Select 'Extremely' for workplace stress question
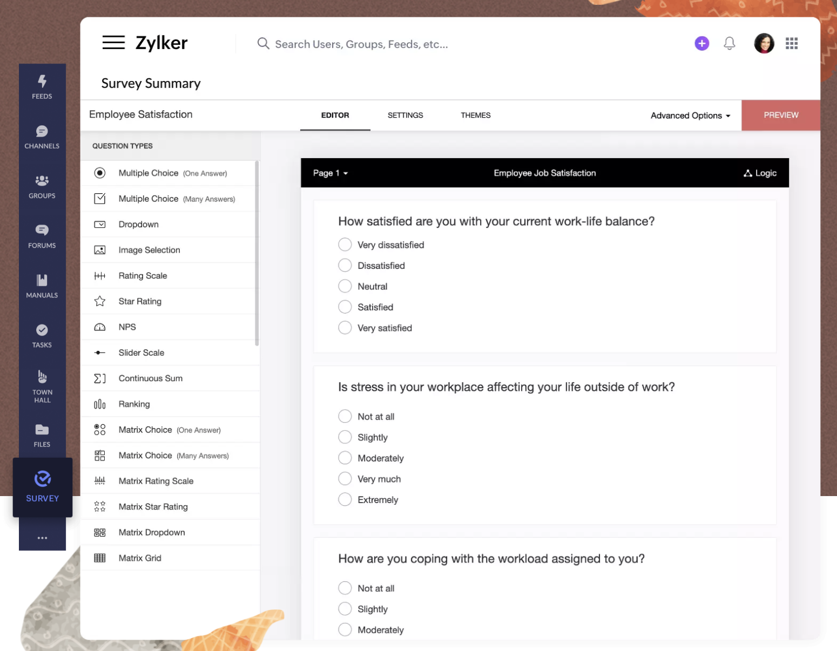Screen dimensions: 837x651 pyautogui.click(x=345, y=500)
